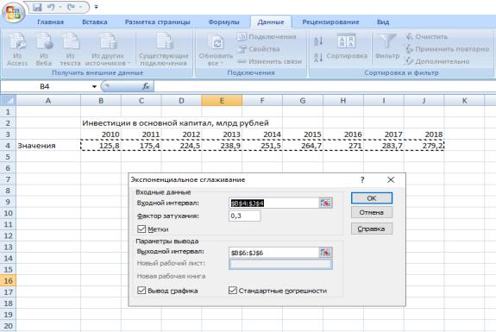Undo the last action in quick toolbar
Image resolution: width=496 pixels, height=332 pixels.
(x=51, y=7)
